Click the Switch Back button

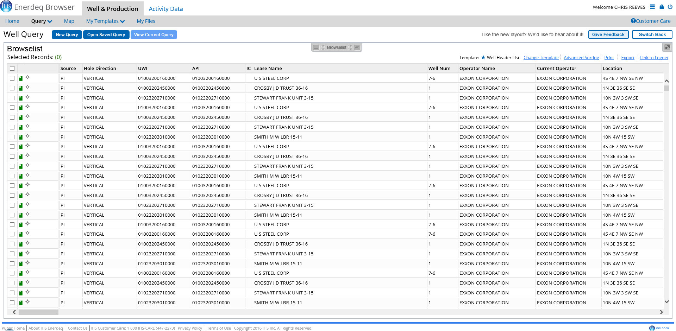click(652, 34)
